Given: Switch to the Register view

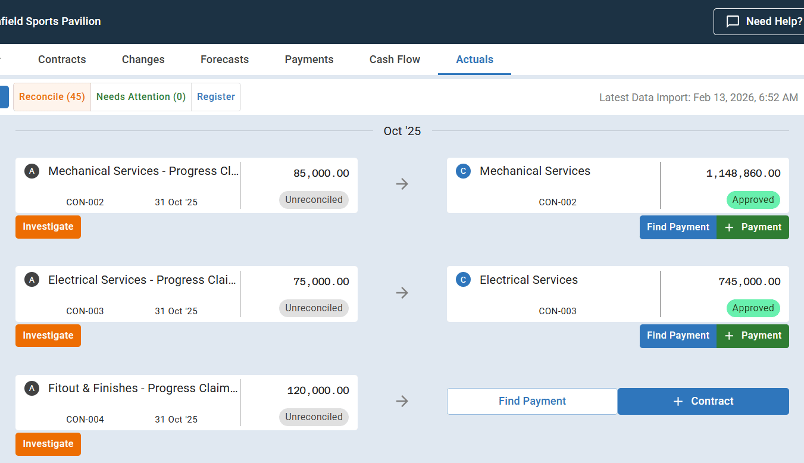Looking at the screenshot, I should pos(216,97).
